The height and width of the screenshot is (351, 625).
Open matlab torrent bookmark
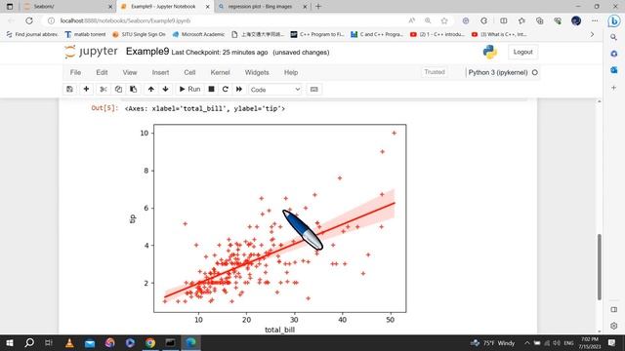tap(85, 35)
